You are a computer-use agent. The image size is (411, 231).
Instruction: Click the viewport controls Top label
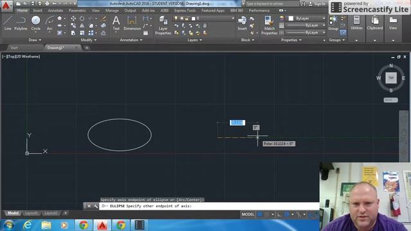pyautogui.click(x=12, y=56)
